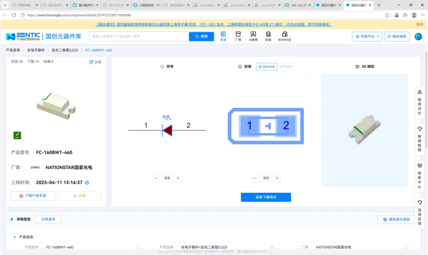Click the user avatar icon in header
Viewport: 428px width, 255px height.
click(x=418, y=36)
